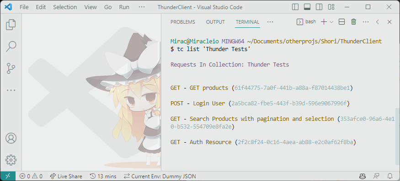Expand additional activity bar views ellipsis
Image resolution: width=400 pixels, height=181 pixels.
(11, 90)
